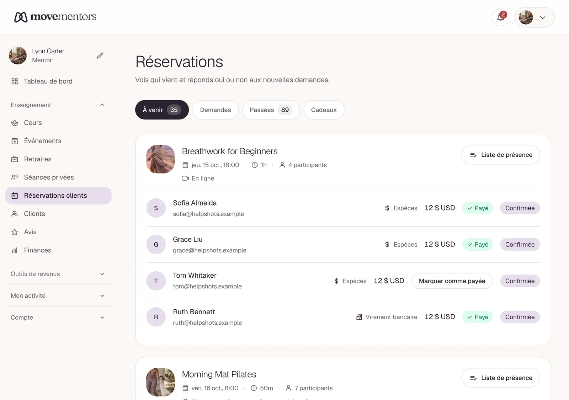Switch to the Passées tab
Viewport: 569px width, 400px height.
tap(271, 110)
